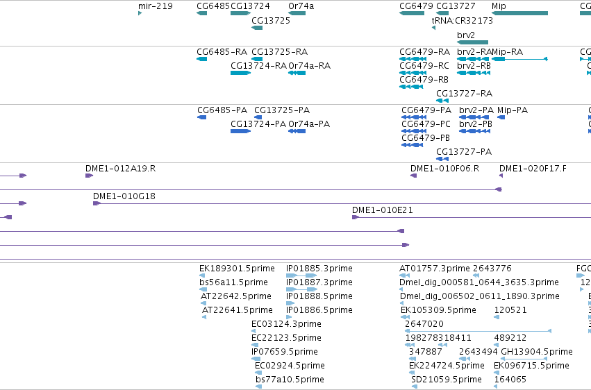
Task: Select the 2643494 EST label
Action: [x=478, y=352]
